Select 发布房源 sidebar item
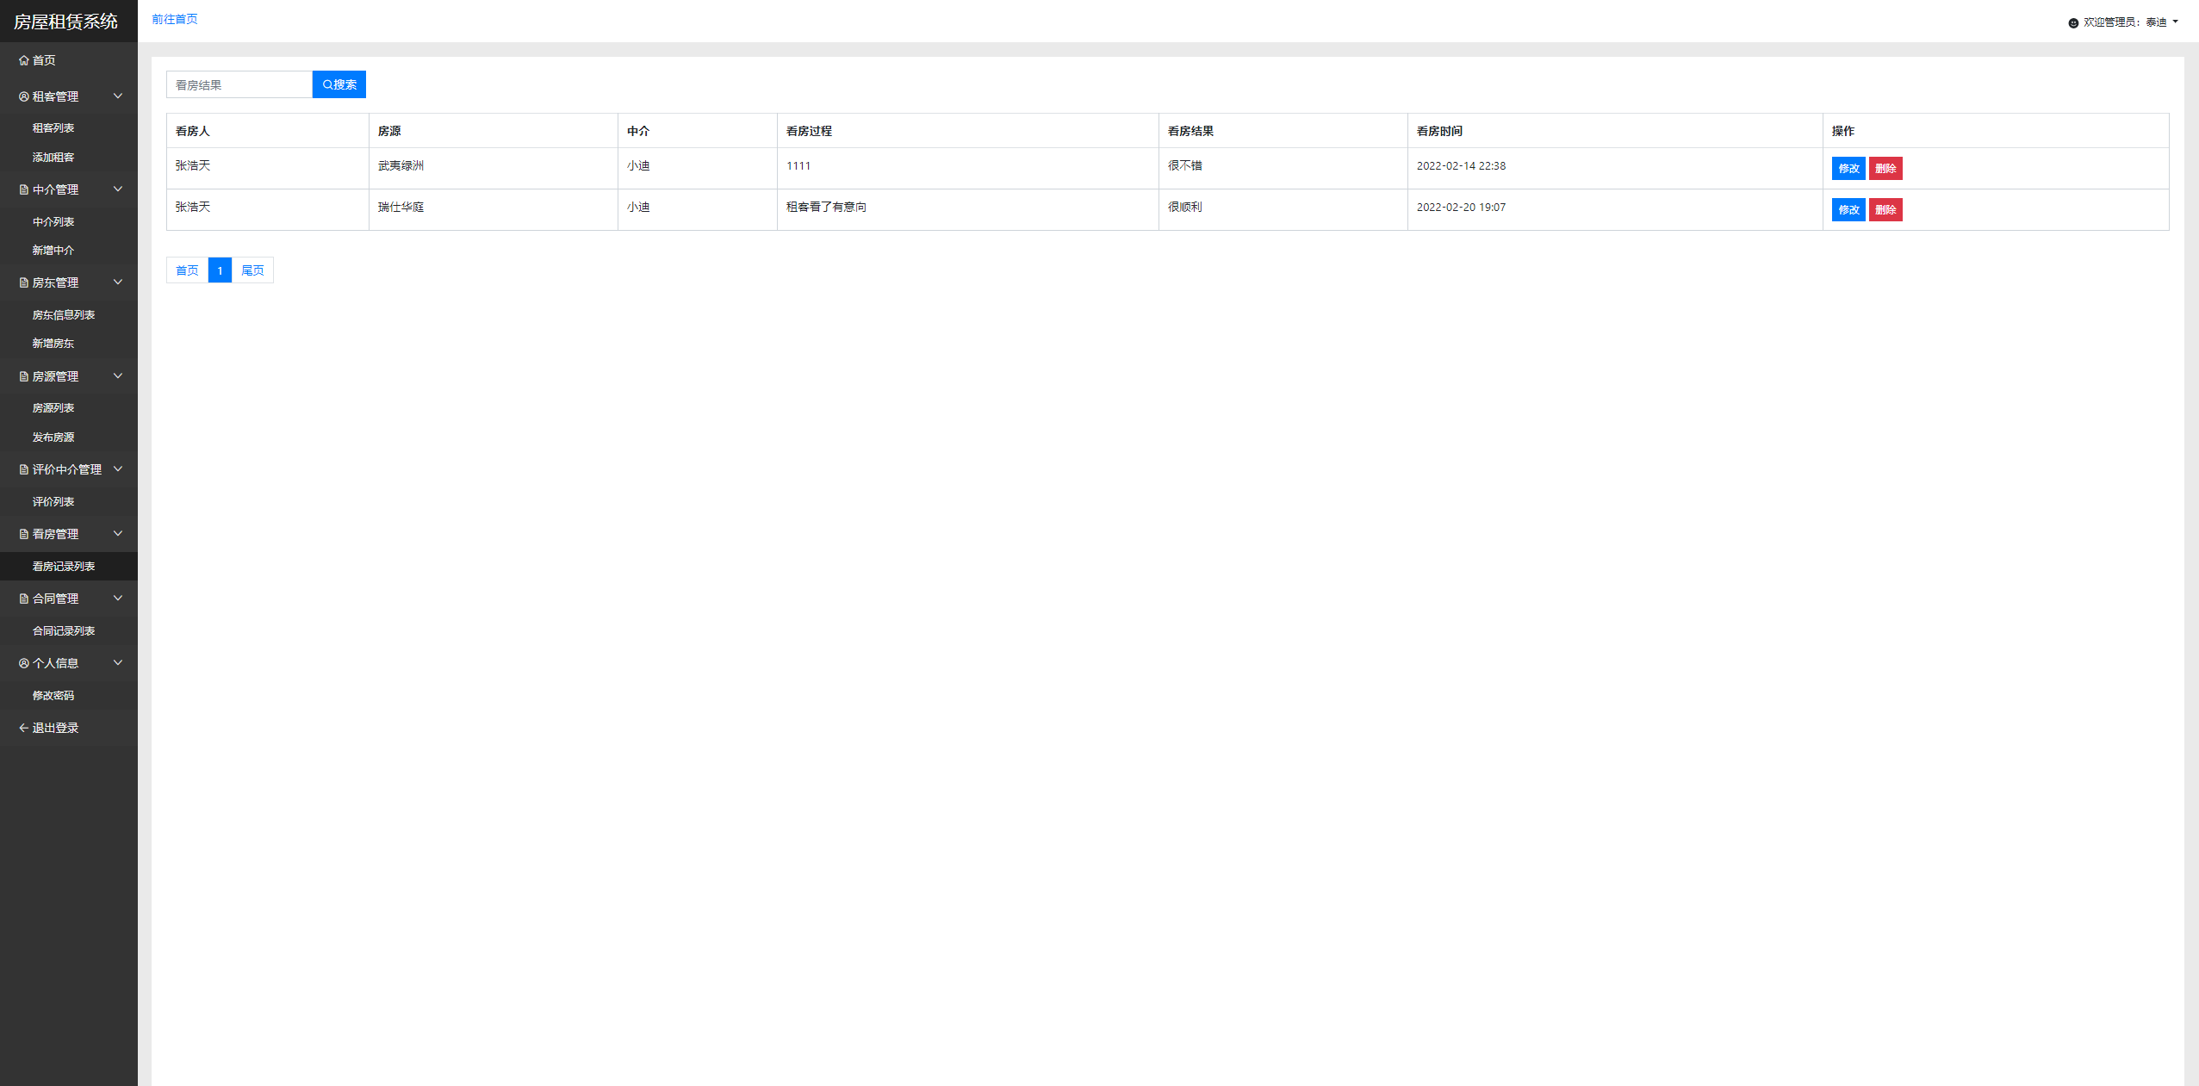This screenshot has width=2199, height=1086. point(53,438)
